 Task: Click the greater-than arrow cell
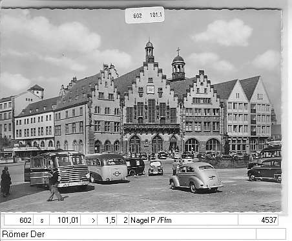click(89, 220)
